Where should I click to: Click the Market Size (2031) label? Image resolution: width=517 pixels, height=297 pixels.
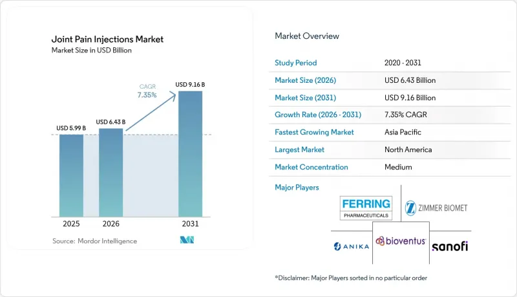coord(305,98)
